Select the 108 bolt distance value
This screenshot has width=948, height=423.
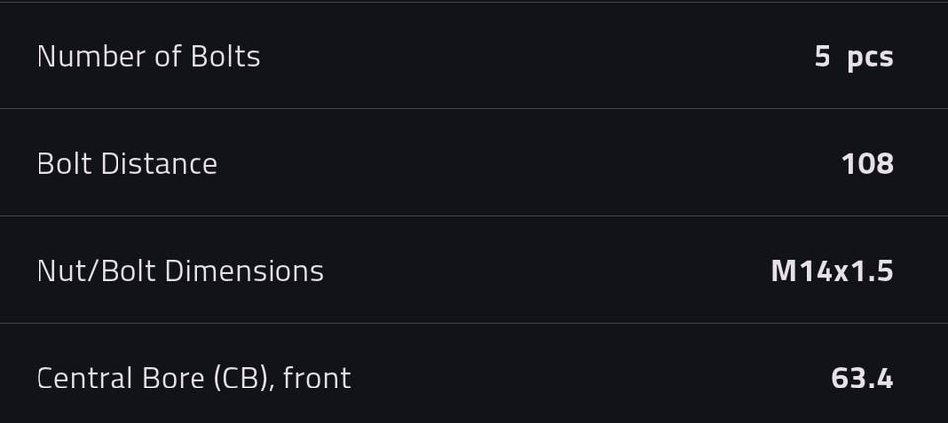867,163
